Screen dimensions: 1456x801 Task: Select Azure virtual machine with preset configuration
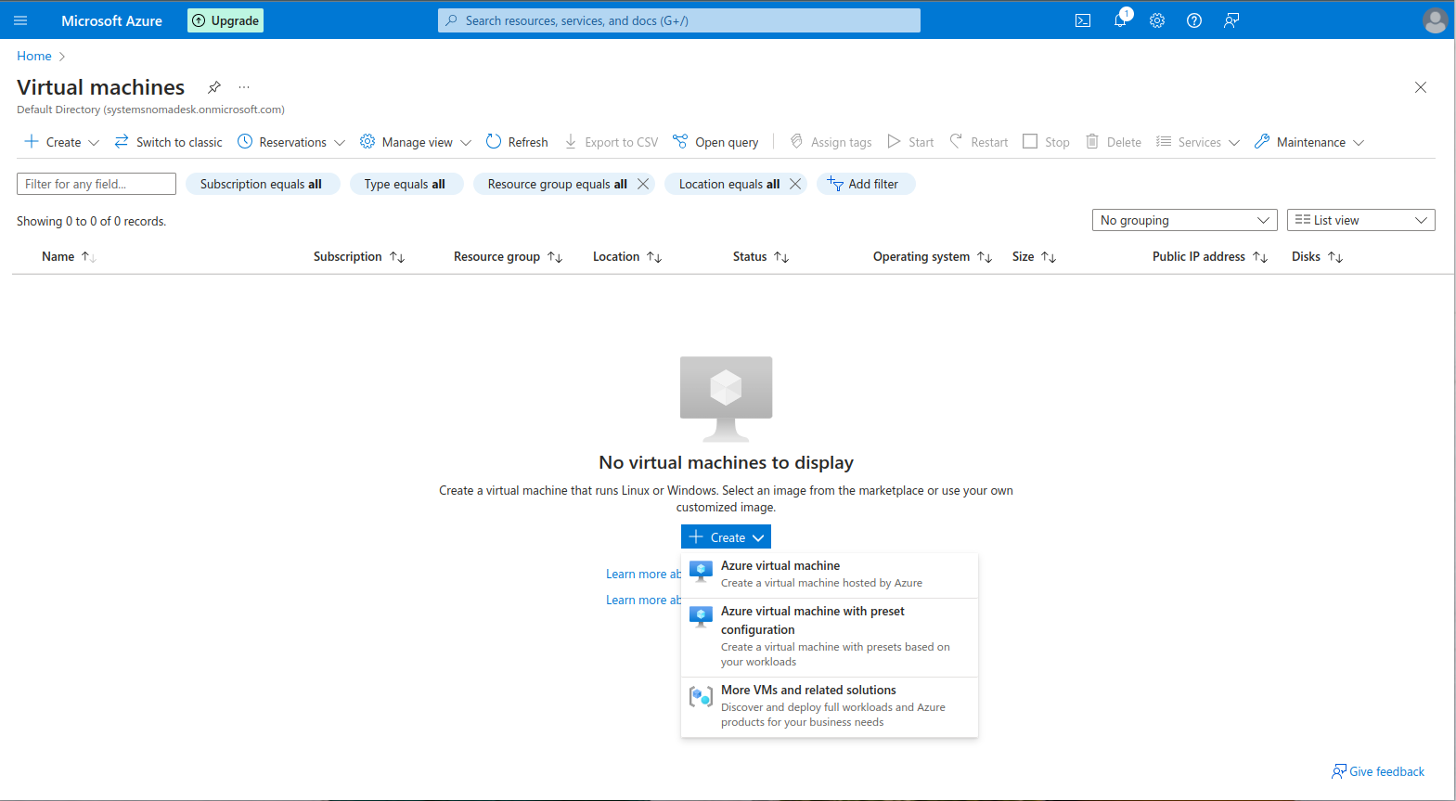tap(830, 637)
